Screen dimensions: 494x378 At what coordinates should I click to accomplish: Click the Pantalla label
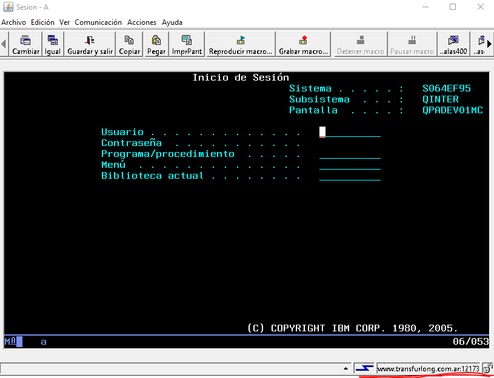[x=313, y=110]
